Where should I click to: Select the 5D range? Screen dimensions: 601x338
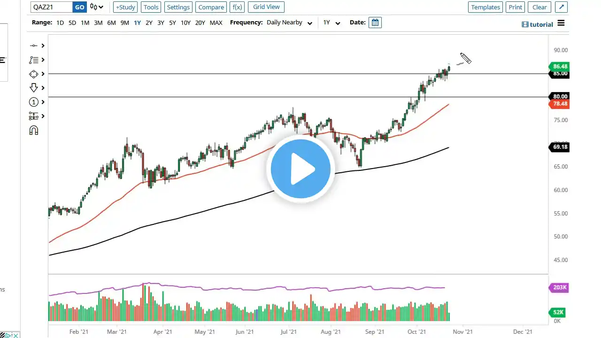tap(72, 23)
